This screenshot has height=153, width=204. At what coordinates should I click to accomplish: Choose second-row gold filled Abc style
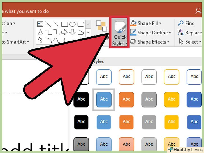171,100
